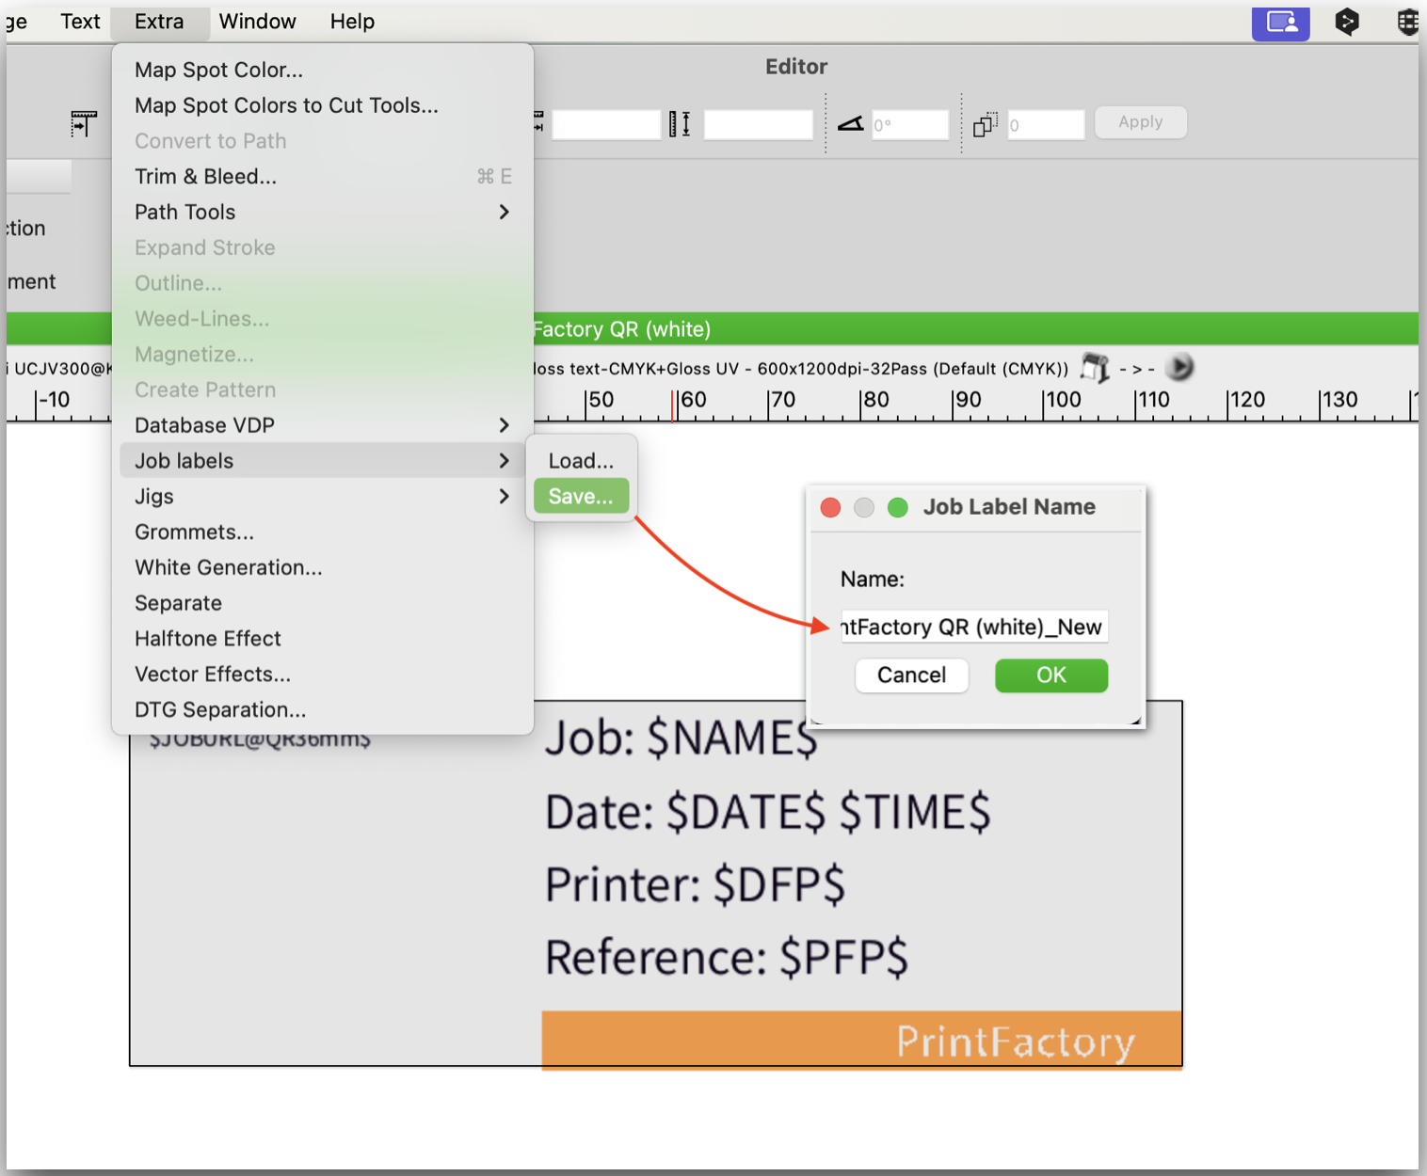This screenshot has height=1176, width=1427.
Task: Open the Text menu
Action: [80, 22]
